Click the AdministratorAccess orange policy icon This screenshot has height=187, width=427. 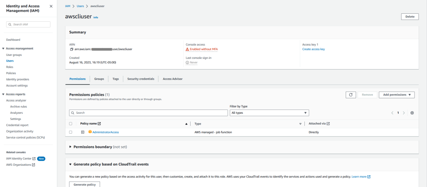90,132
